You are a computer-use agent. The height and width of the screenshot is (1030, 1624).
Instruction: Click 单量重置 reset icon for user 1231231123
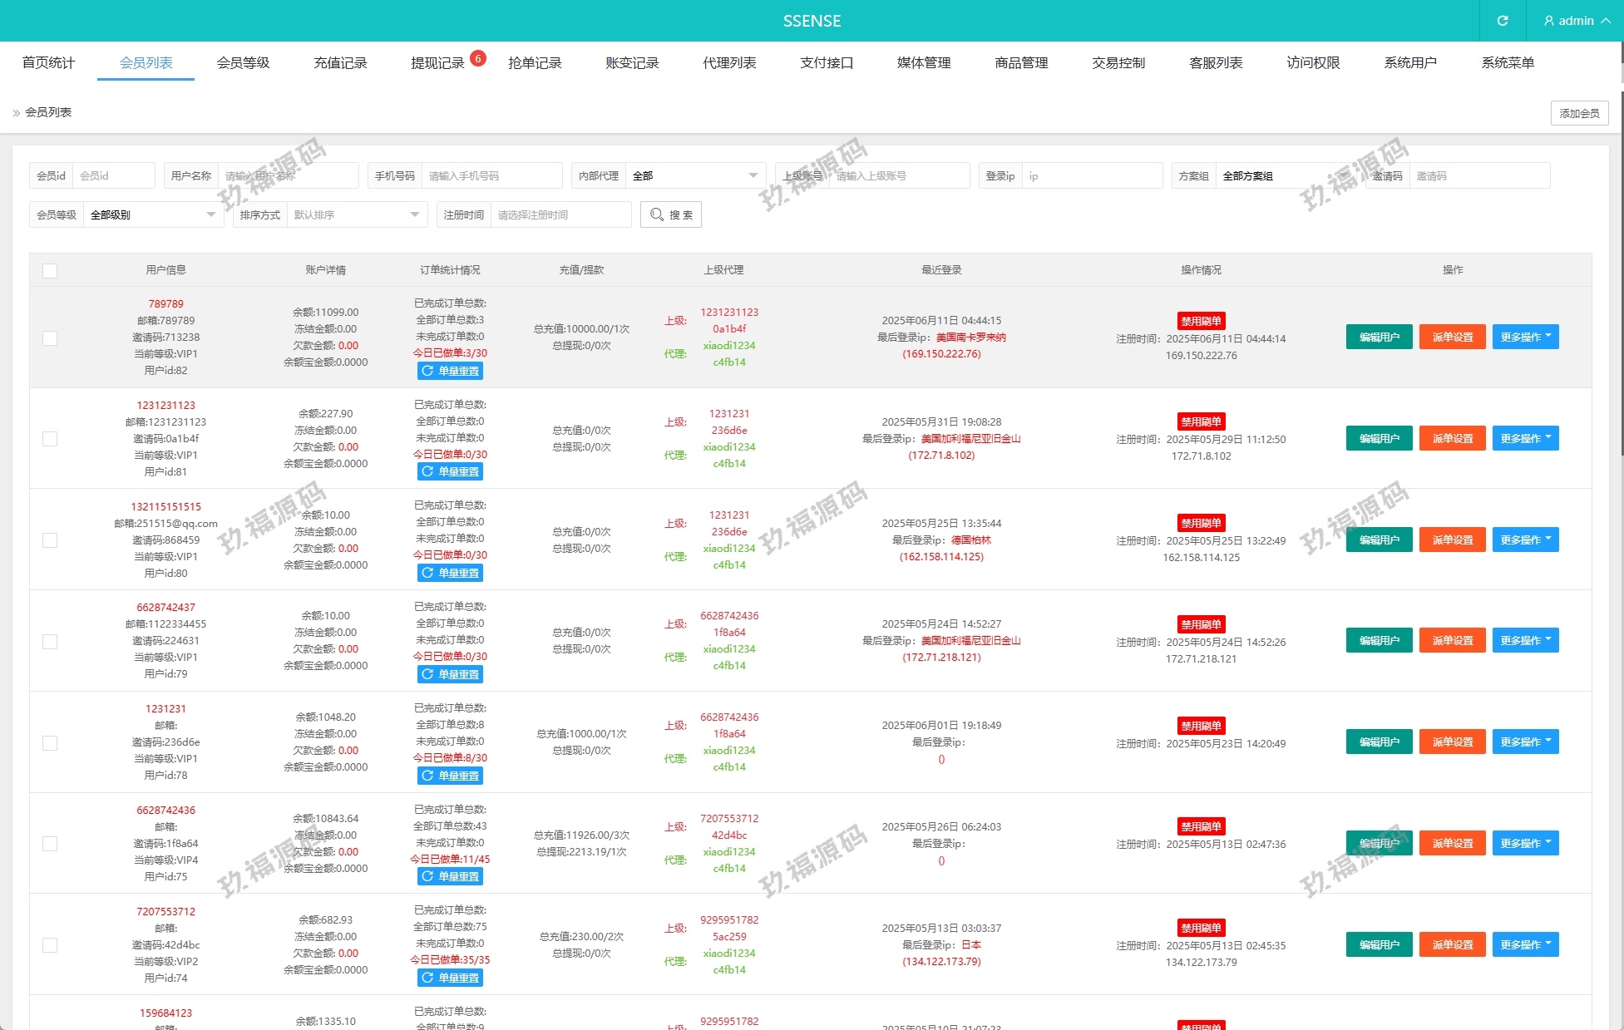(427, 471)
